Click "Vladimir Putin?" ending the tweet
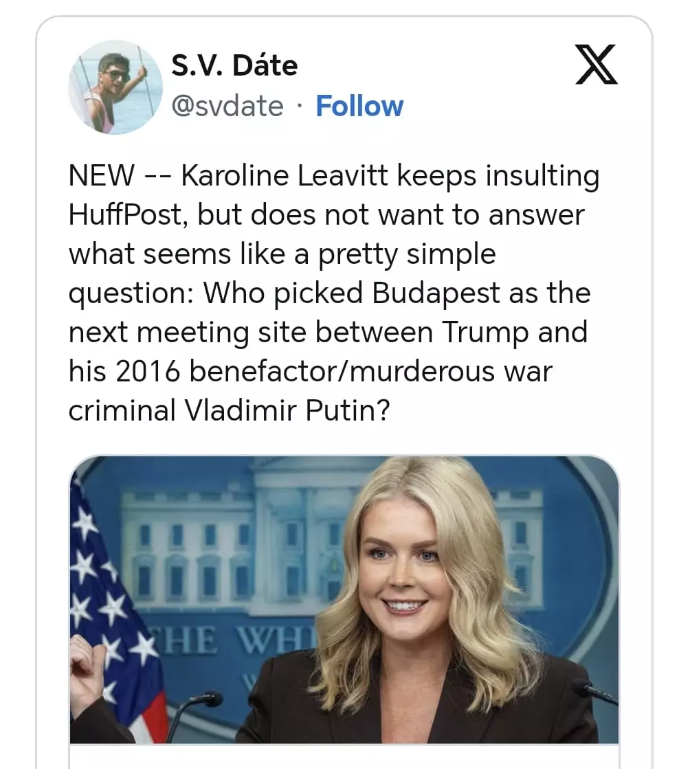This screenshot has height=769, width=690. 287,410
